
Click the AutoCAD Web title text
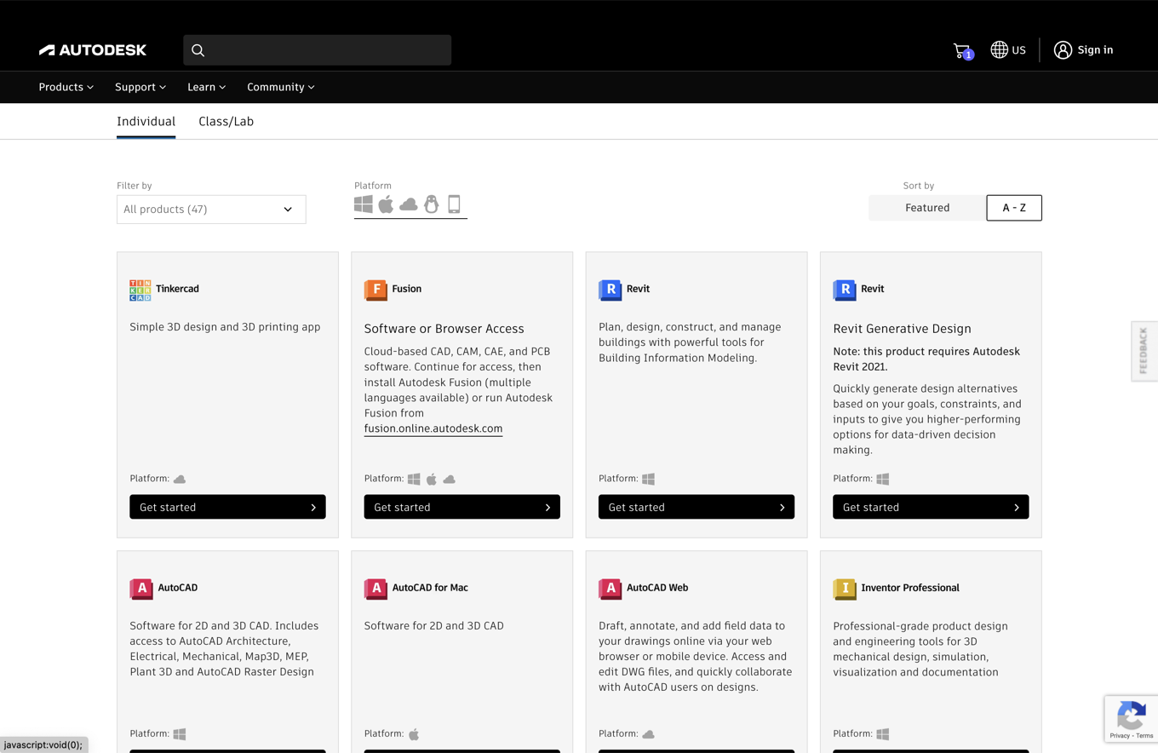[x=657, y=588]
